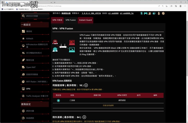The image size is (188, 123).
Task: Open the second bookmark with purple icon
Action: click(x=23, y=9)
